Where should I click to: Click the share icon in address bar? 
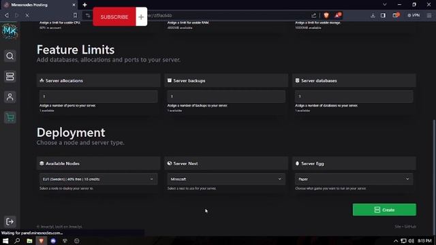tap(313, 16)
